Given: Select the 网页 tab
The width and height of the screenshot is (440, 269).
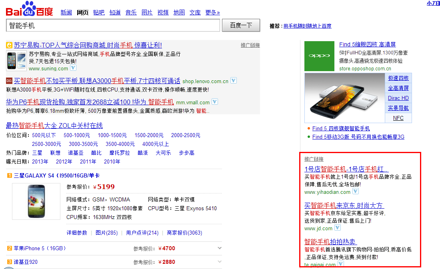Looking at the screenshot, I should click(82, 12).
